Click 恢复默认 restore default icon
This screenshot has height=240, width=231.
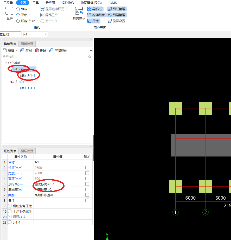79,11
